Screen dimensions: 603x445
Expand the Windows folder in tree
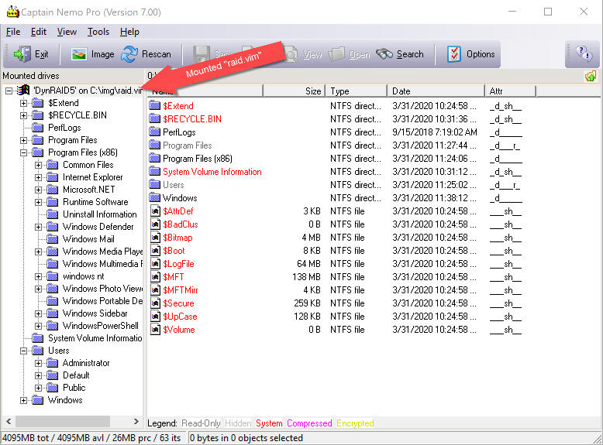pyautogui.click(x=24, y=400)
